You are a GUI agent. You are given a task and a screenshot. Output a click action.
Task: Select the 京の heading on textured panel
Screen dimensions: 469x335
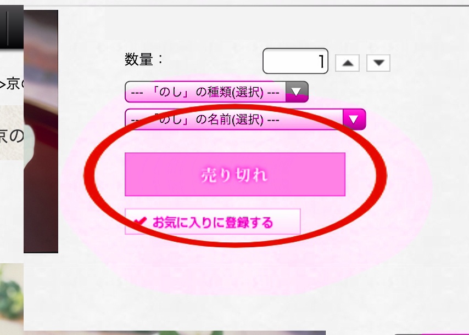coord(12,136)
